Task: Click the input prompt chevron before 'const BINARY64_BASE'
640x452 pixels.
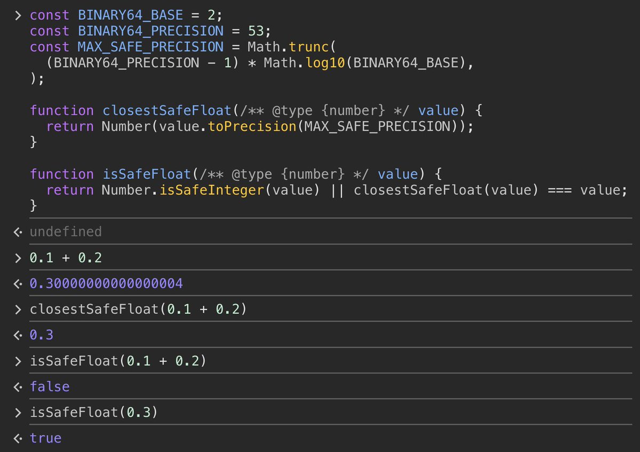Action: (x=19, y=15)
